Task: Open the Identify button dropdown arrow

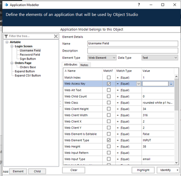Action: click(177, 170)
